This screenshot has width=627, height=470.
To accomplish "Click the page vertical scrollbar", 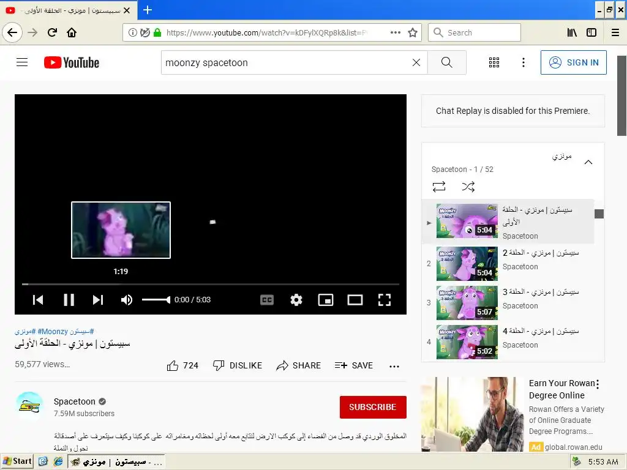I will [622, 96].
